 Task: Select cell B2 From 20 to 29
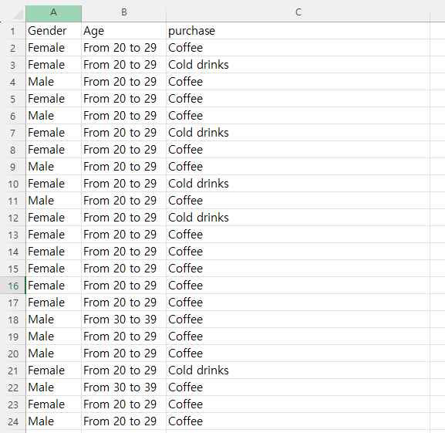[x=123, y=48]
